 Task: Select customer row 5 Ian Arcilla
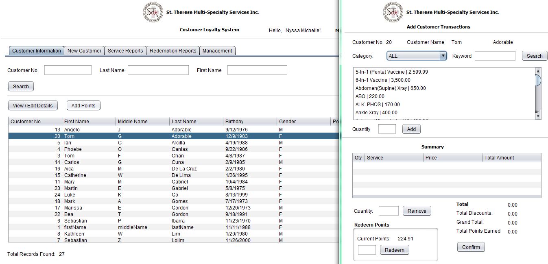click(174, 143)
